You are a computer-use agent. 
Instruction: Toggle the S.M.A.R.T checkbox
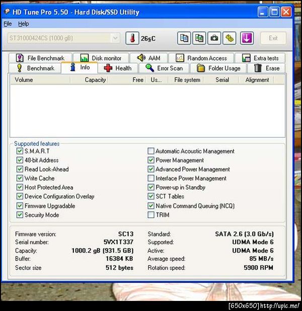[x=20, y=151]
